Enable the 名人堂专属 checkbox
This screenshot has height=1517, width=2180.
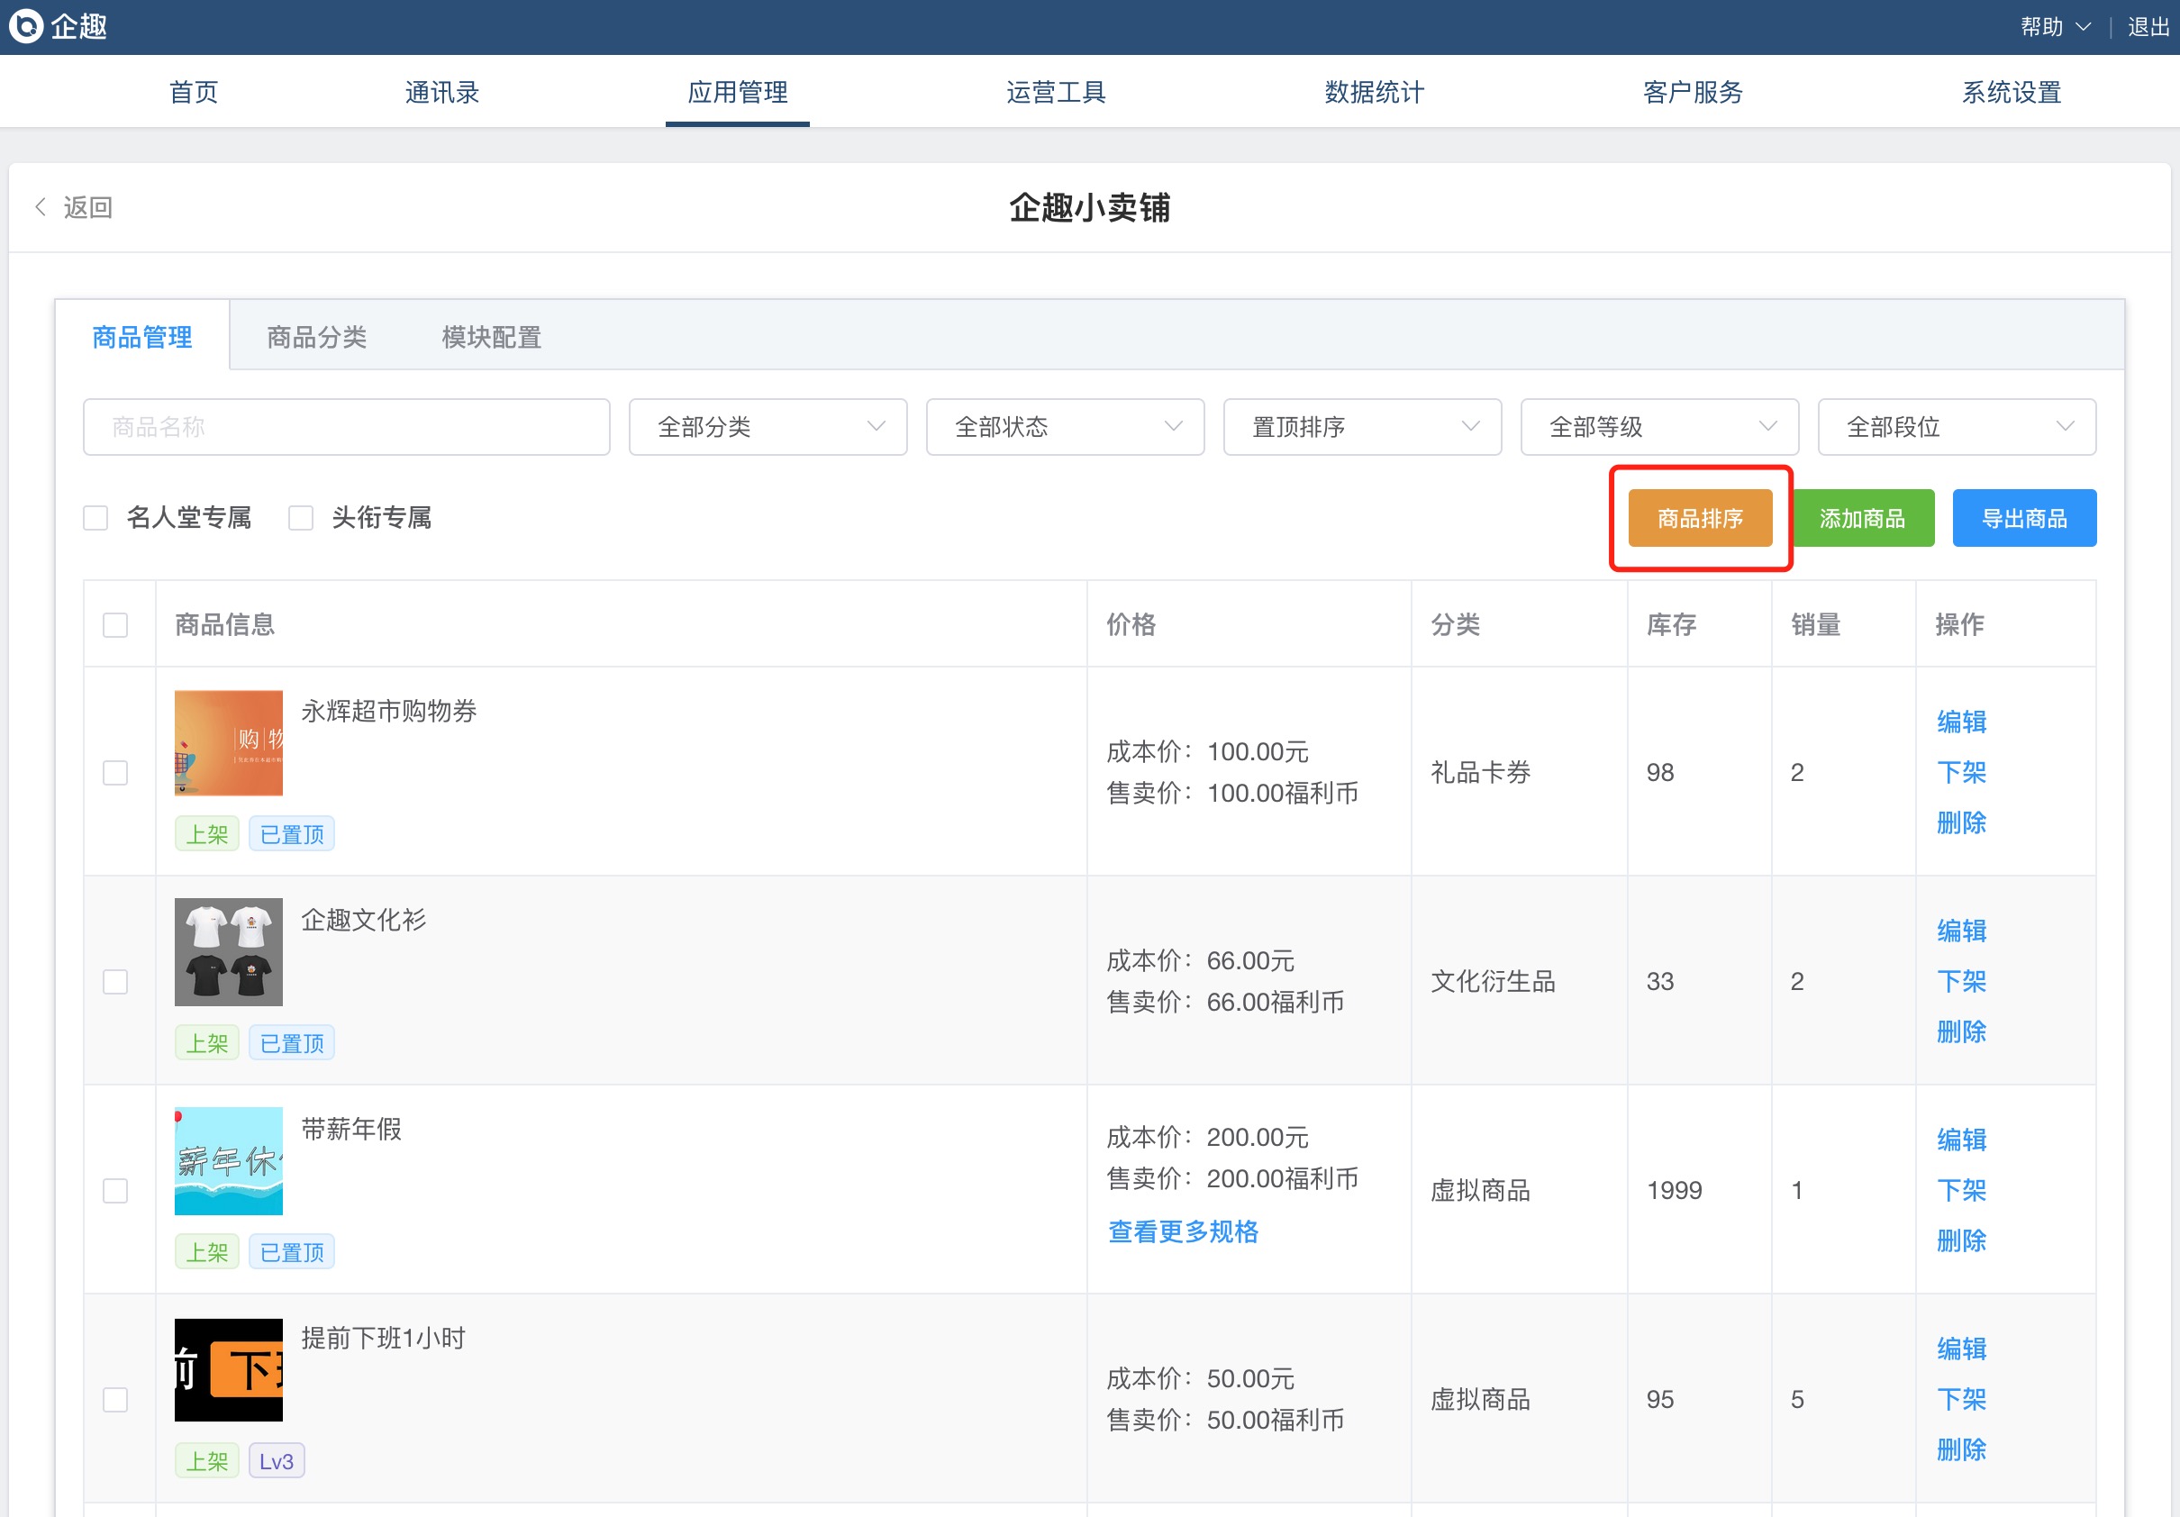[x=95, y=517]
